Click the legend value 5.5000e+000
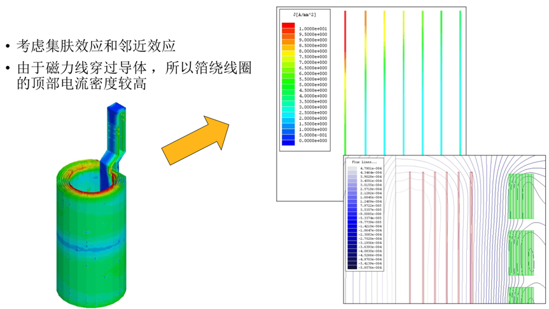Viewport: 549px width, 309px height. pyautogui.click(x=313, y=79)
